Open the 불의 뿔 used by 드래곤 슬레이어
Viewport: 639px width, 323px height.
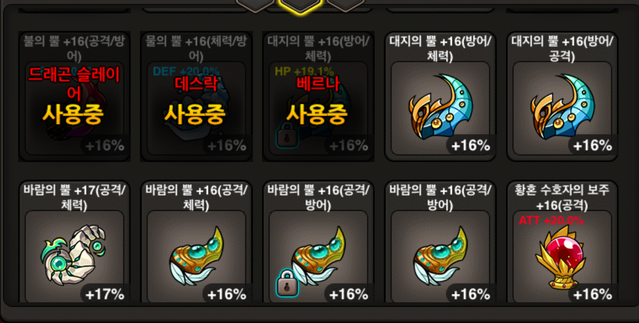point(74,96)
